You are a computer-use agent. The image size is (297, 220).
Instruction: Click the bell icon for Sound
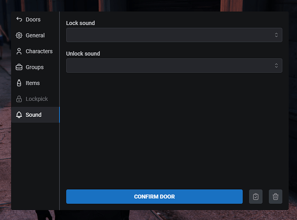pyautogui.click(x=19, y=115)
